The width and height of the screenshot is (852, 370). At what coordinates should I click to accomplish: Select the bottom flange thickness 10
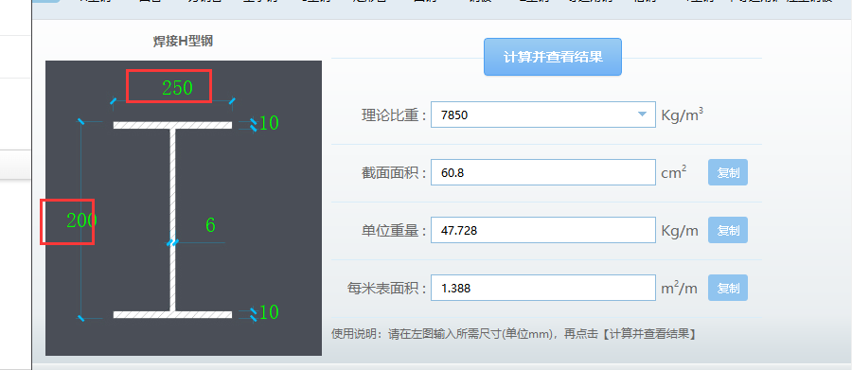[269, 312]
